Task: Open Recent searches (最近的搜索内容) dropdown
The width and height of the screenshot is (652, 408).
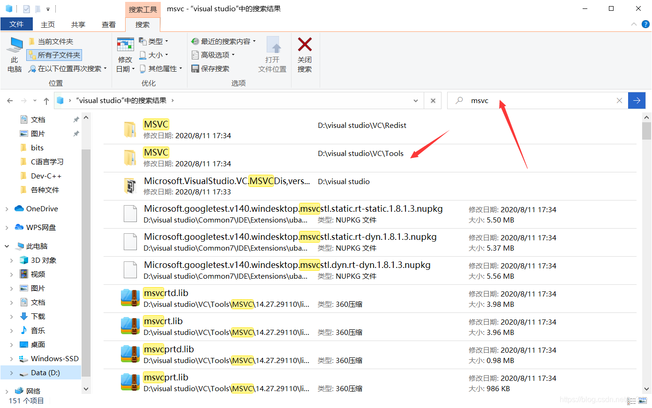Action: pyautogui.click(x=224, y=42)
